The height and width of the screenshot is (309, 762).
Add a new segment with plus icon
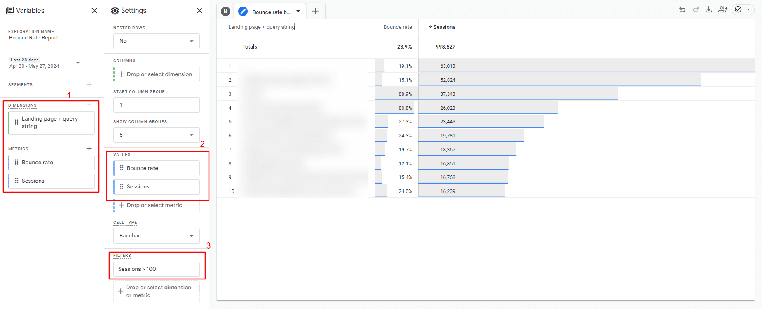pyautogui.click(x=89, y=84)
